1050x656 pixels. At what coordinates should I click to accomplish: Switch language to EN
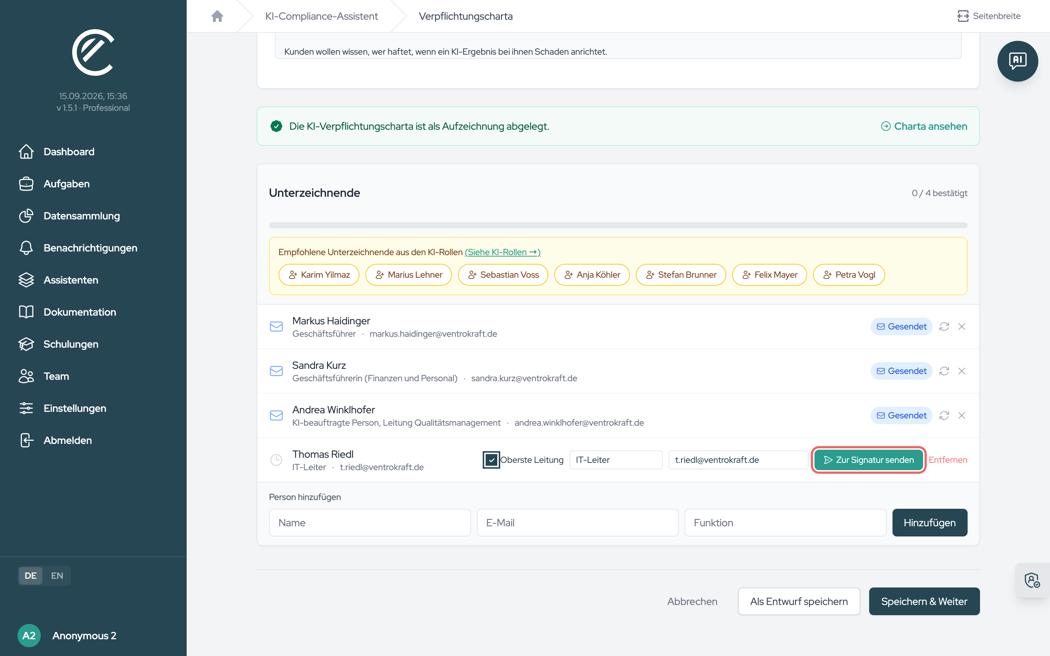(57, 576)
